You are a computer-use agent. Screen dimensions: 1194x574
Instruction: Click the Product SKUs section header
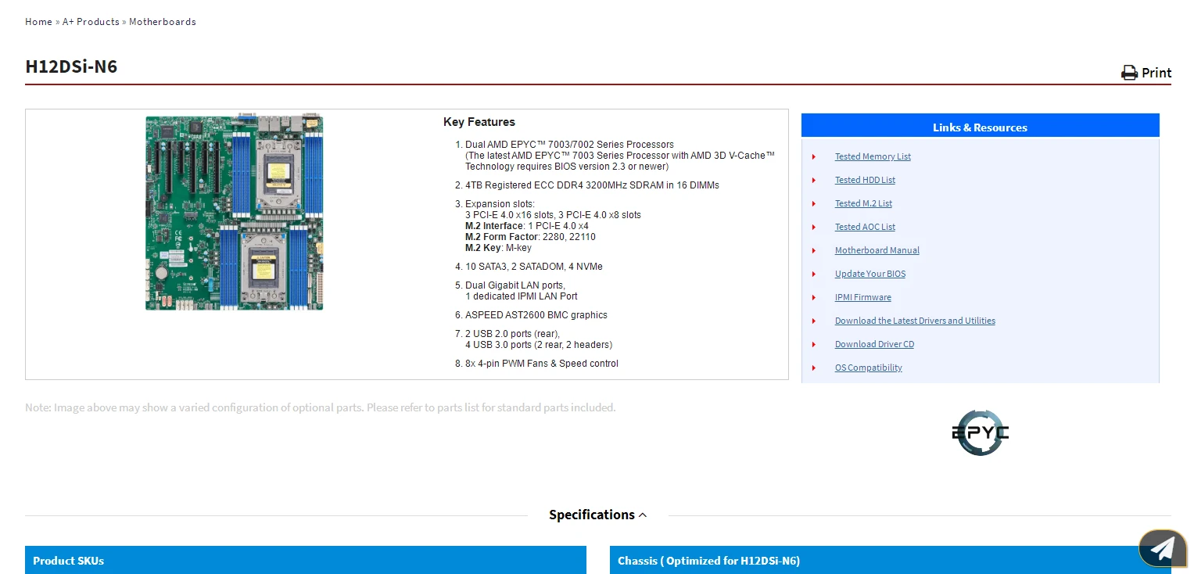coord(306,560)
